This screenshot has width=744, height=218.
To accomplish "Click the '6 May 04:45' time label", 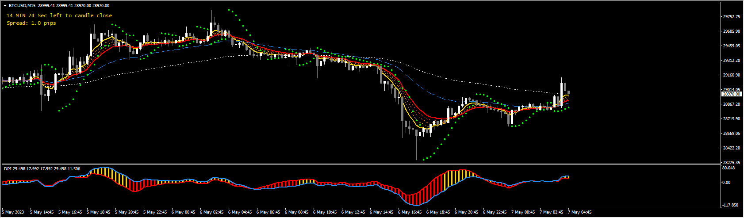I will 240,212.
